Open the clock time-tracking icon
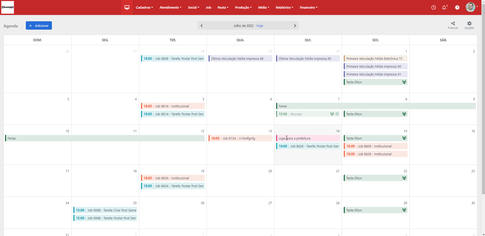Image resolution: width=485 pixels, height=236 pixels. [x=433, y=8]
